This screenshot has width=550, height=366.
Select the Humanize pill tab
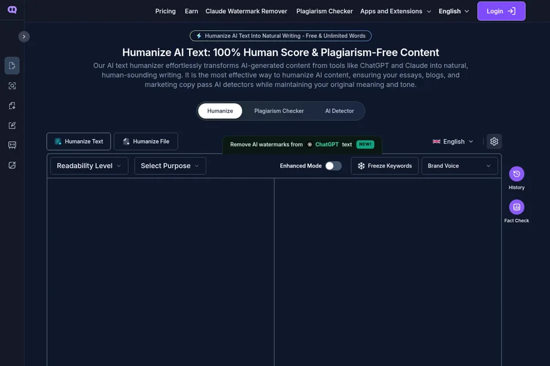click(x=220, y=111)
